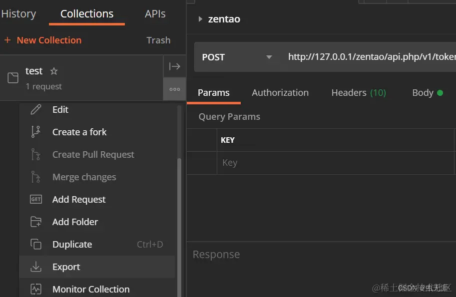Screen dimensions: 456x297
Task: Open the APIs tab
Action: point(155,13)
